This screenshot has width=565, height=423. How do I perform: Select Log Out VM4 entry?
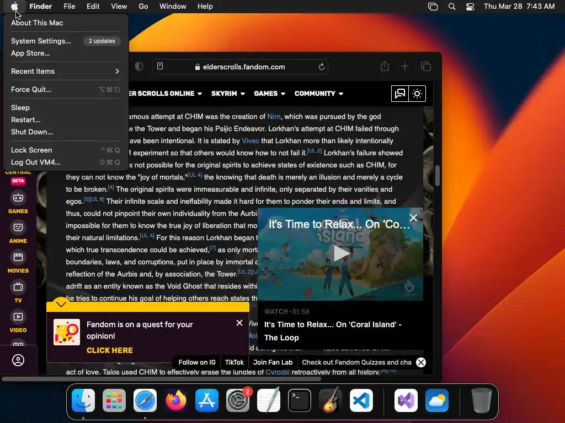click(66, 162)
